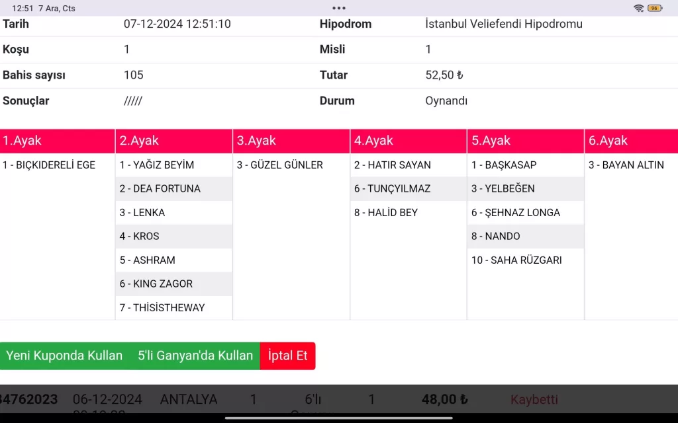This screenshot has height=423, width=678.
Task: Select horse YAĞIZ BEYİM in 2.Ayak
Action: click(173, 165)
